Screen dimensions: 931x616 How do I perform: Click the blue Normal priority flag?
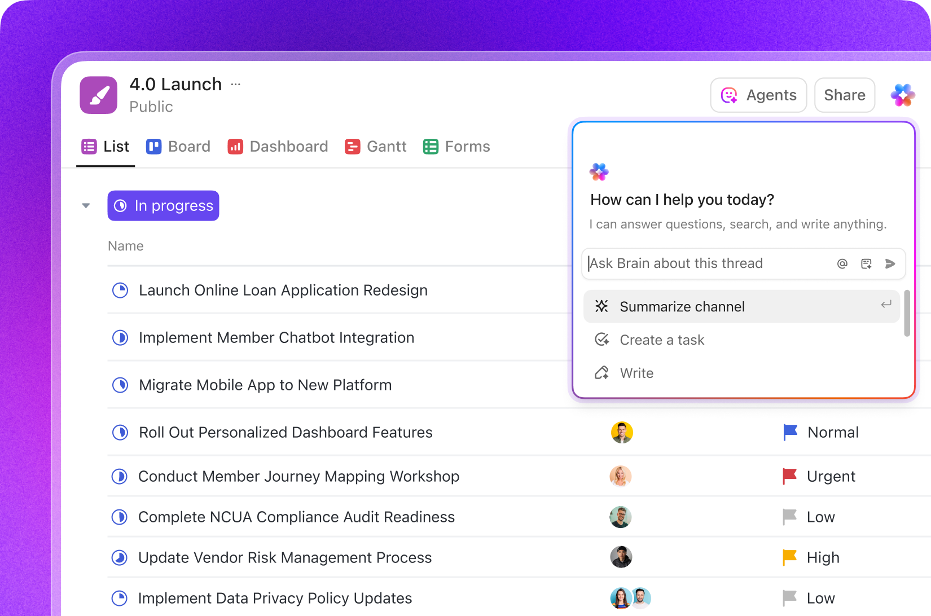click(790, 433)
